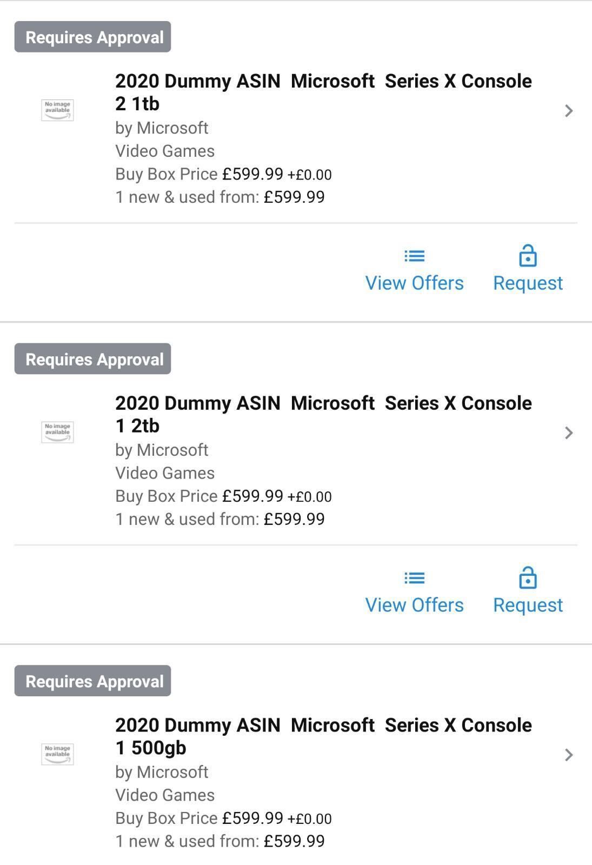Image resolution: width=592 pixels, height=865 pixels.
Task: Select the 1 2tb console placeholder image
Action: (57, 432)
